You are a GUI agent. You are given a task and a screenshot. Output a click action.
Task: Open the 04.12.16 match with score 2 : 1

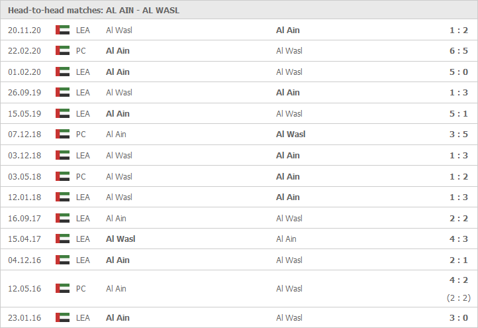pyautogui.click(x=458, y=260)
